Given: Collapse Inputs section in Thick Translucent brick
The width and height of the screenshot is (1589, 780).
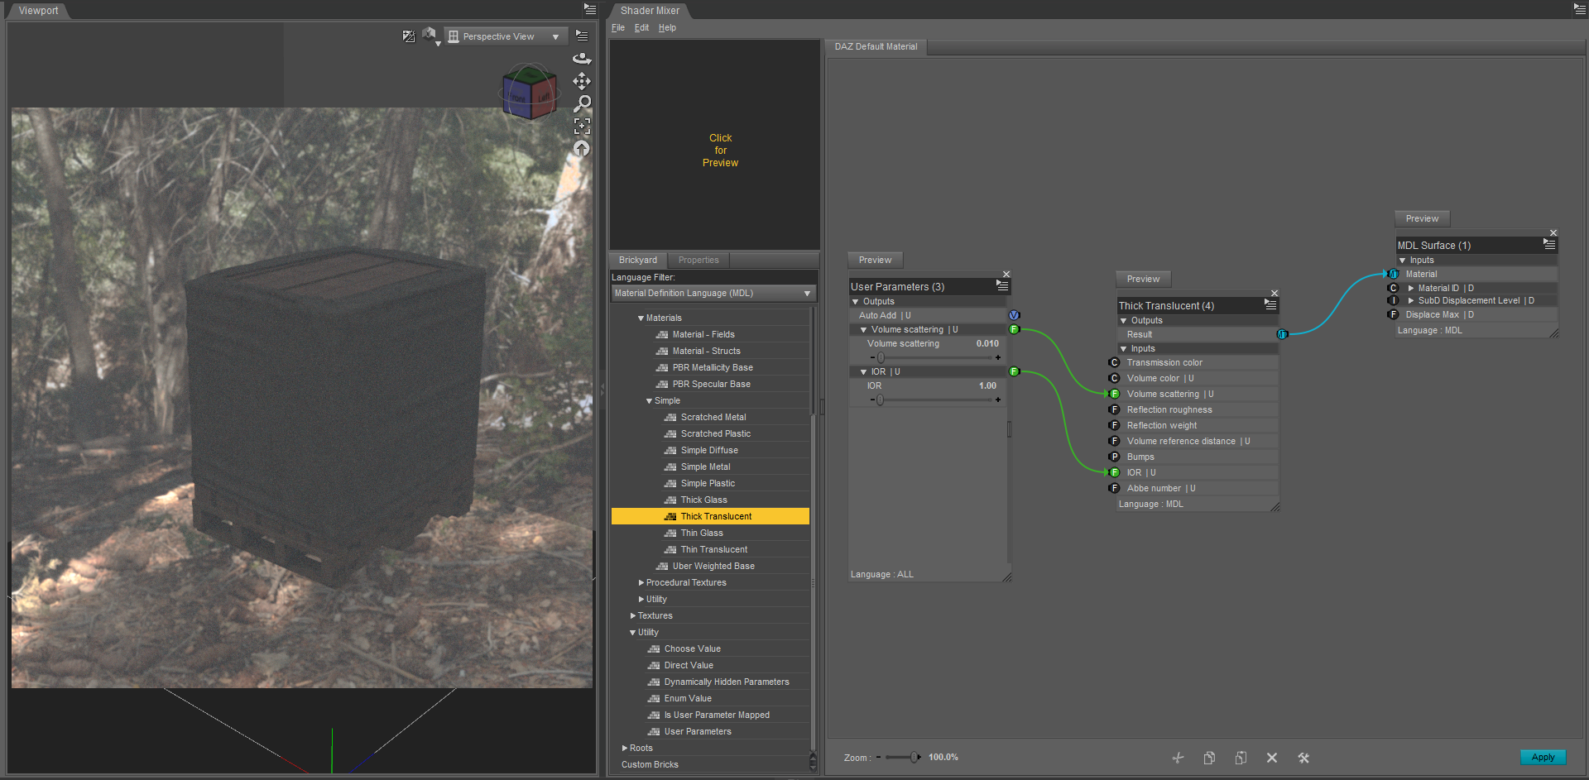Looking at the screenshot, I should [1123, 349].
